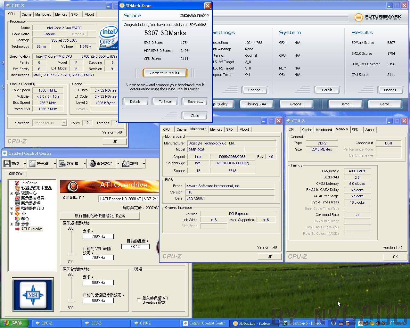Click the IME keyboard icon on taskbar

(341, 323)
